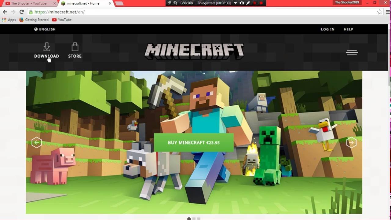Open the Store shopping bag icon
Viewport: 391px width, 220px height.
(x=75, y=47)
